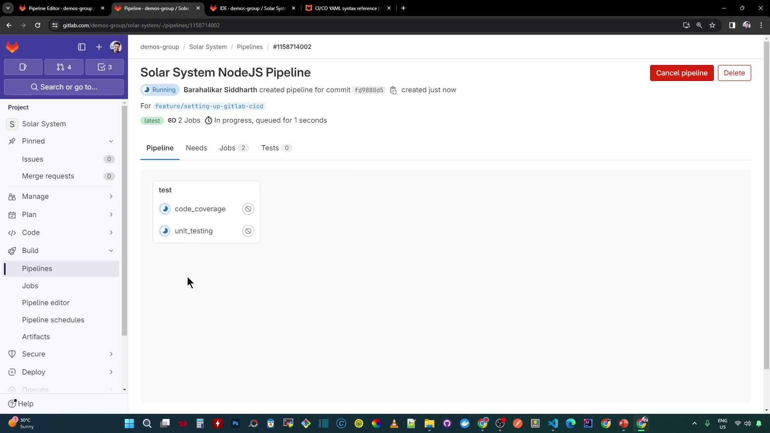The height and width of the screenshot is (433, 770).
Task: Cancel the unit_testing job icon
Action: 248,231
